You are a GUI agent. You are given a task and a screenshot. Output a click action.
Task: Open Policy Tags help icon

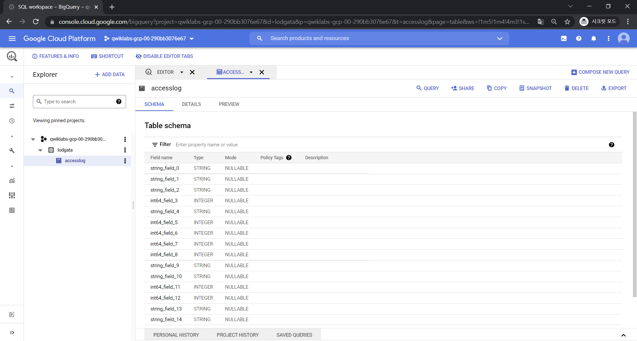(x=289, y=158)
